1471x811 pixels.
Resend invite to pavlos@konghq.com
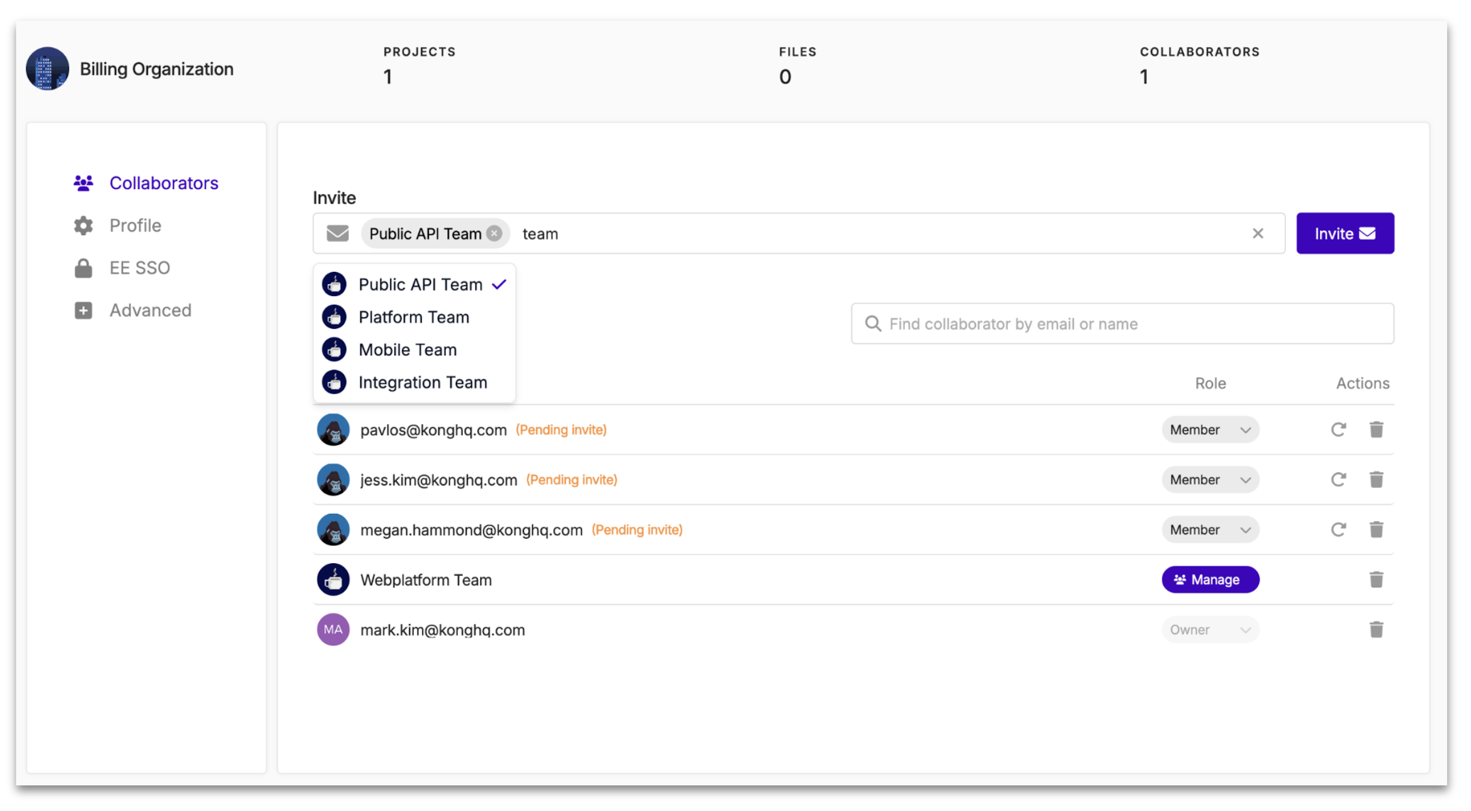click(1338, 429)
